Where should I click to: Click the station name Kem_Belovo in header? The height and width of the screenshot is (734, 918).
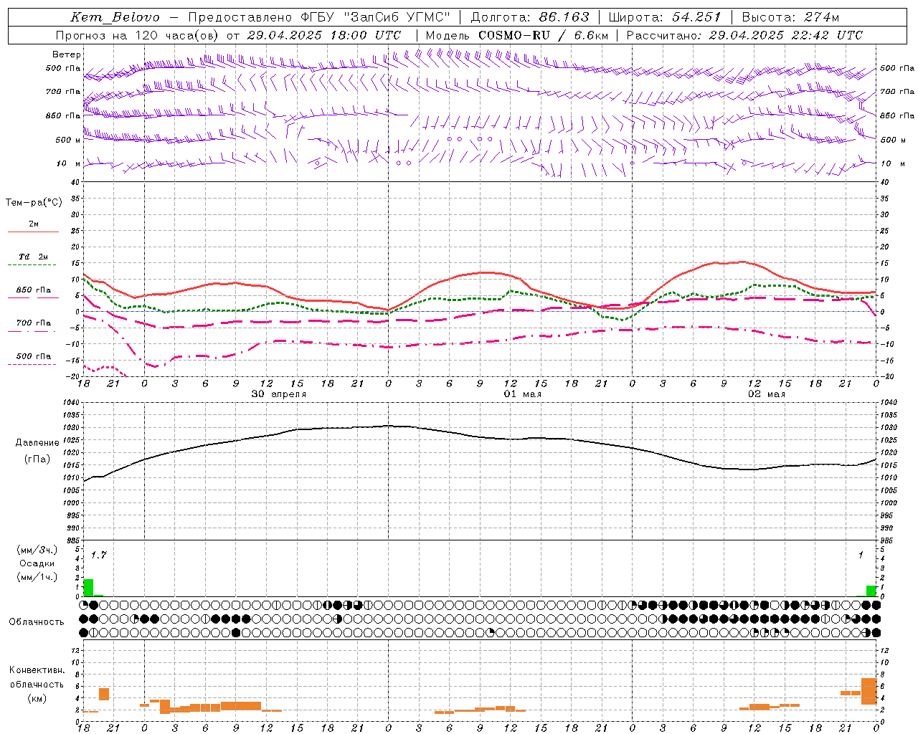(115, 17)
